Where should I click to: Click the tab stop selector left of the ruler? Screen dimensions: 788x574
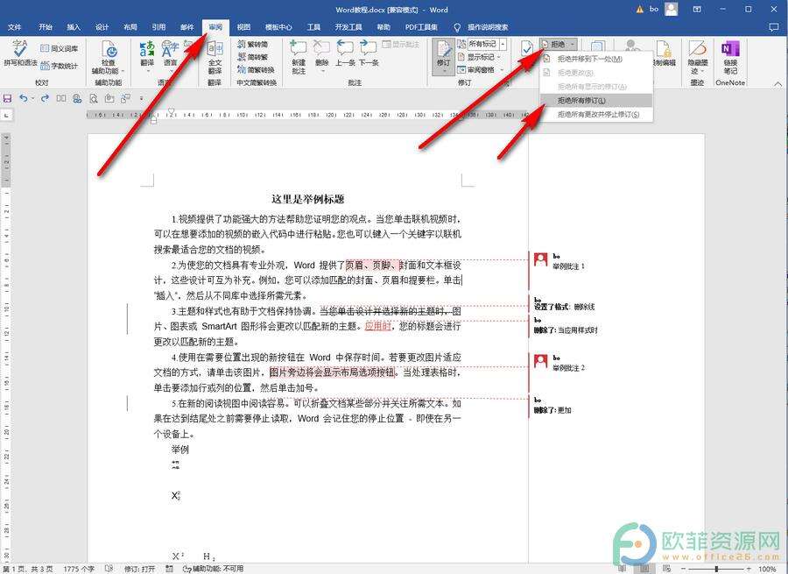(6, 115)
